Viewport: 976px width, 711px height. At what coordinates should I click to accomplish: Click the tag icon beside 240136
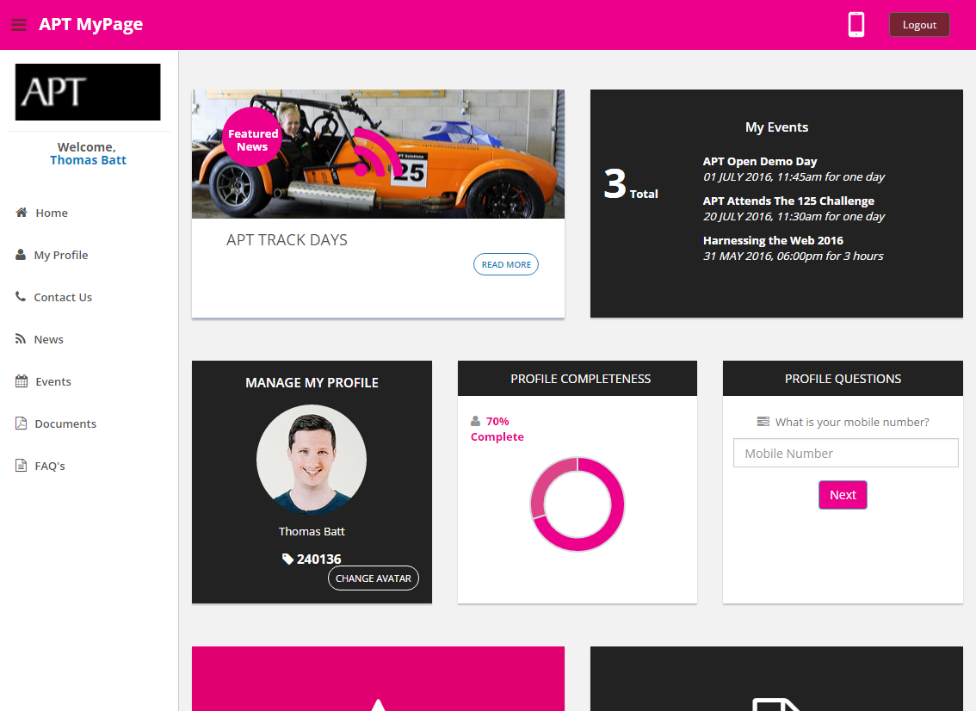[x=287, y=560]
